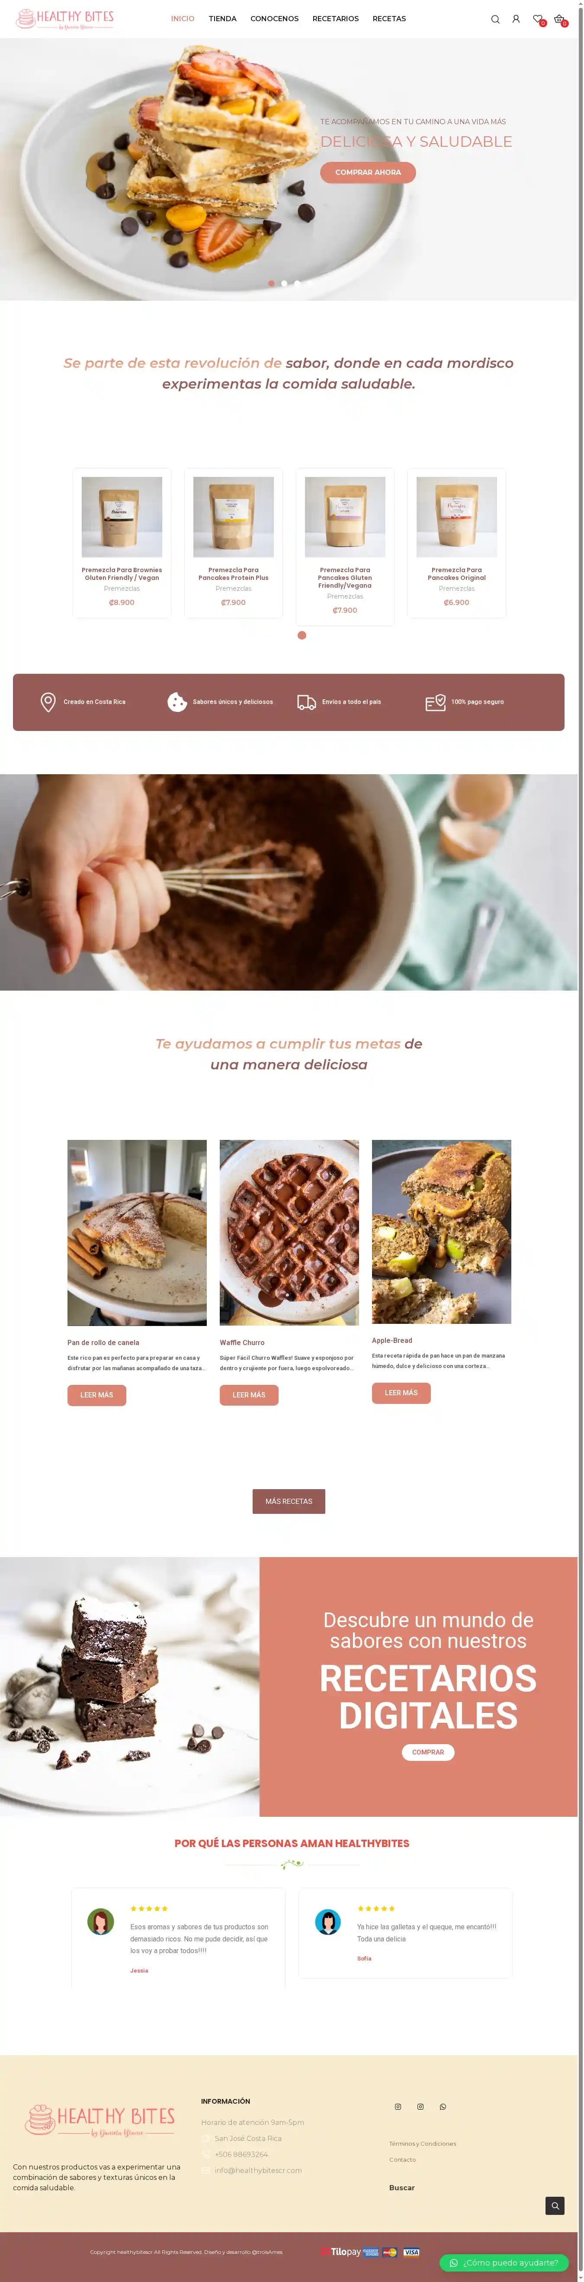
Task: Select the active hero carousel dot
Action: (271, 283)
